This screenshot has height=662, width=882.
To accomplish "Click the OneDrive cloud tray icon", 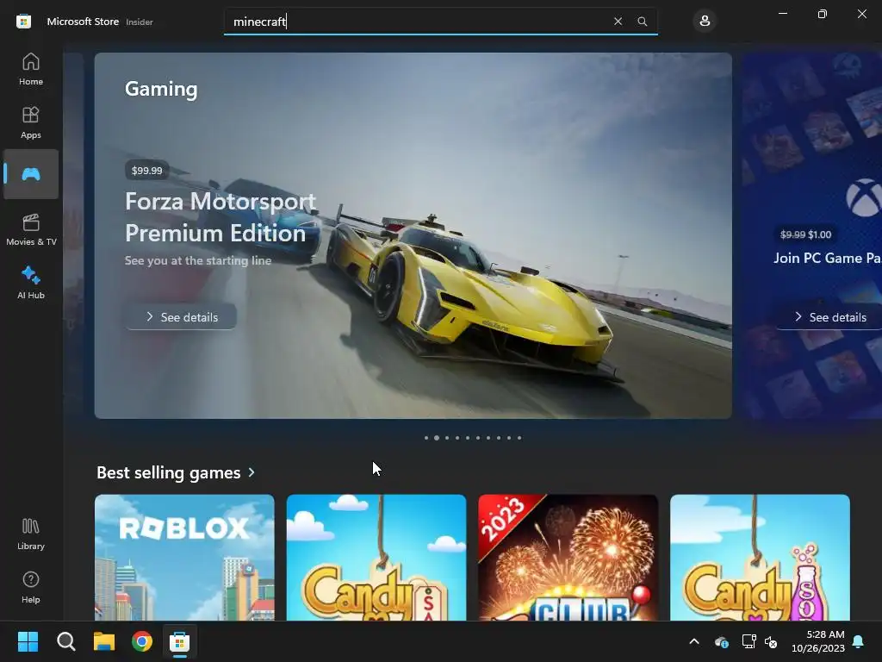I will pyautogui.click(x=721, y=641).
